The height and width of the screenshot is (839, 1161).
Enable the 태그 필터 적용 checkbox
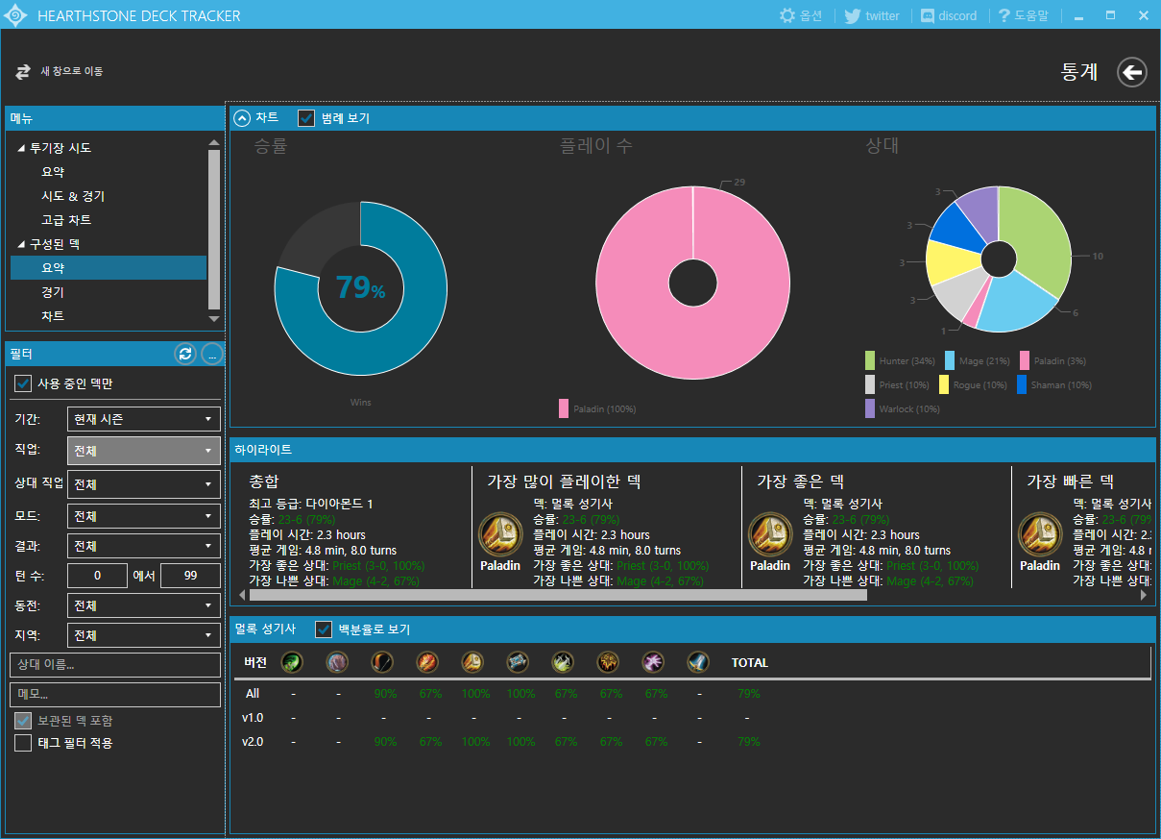(23, 743)
